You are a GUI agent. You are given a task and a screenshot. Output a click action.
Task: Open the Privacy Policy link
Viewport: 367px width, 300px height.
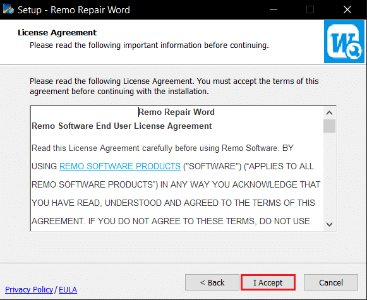29,290
